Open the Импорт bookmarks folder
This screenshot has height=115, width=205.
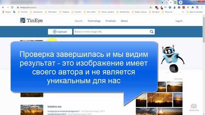pyautogui.click(x=23, y=12)
